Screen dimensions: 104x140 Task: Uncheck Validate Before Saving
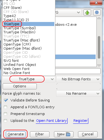click(x=6, y=100)
